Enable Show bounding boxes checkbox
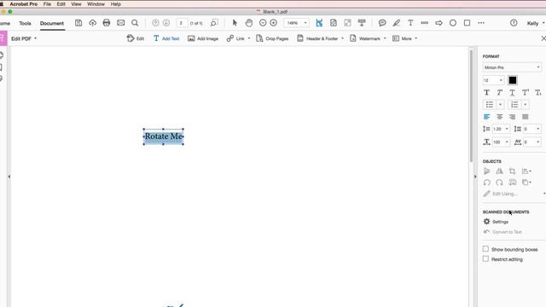Screen dimensions: 546x307 [485, 249]
